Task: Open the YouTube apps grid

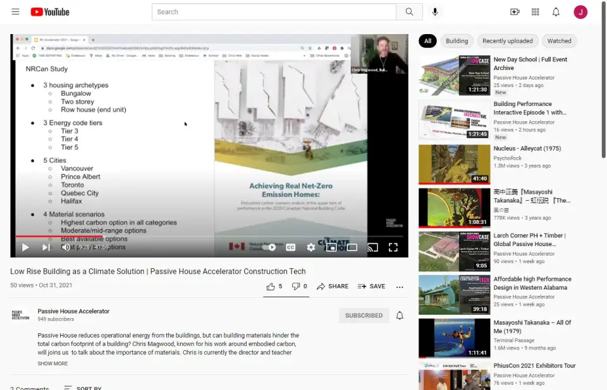Action: pyautogui.click(x=536, y=12)
